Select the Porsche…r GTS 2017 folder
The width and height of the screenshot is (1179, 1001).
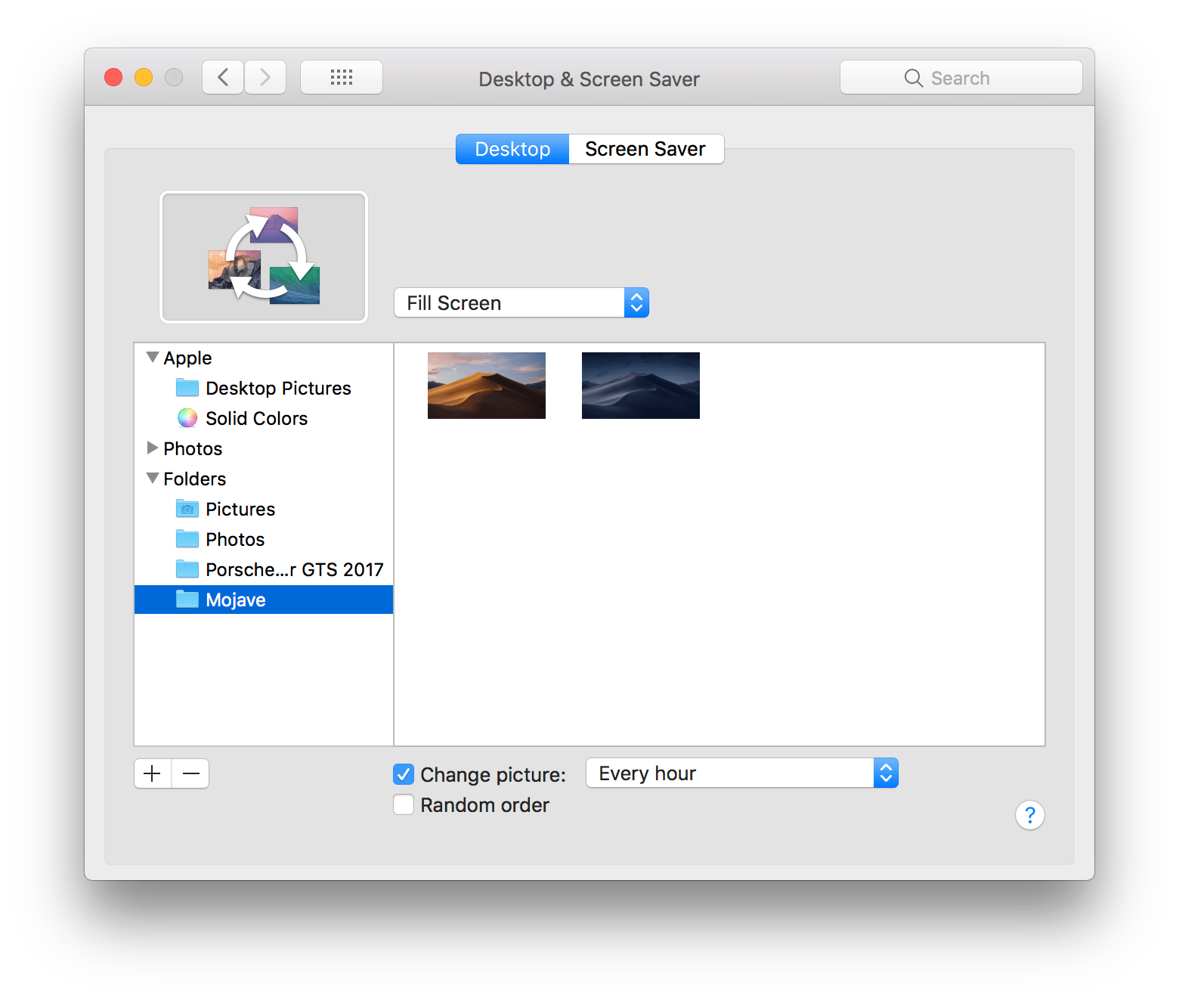[x=264, y=569]
